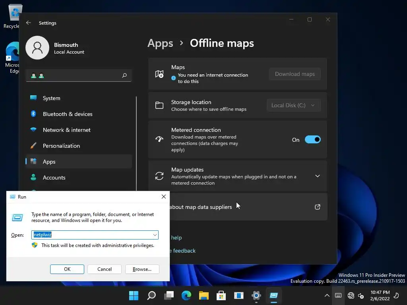Click the Settings gear on the taskbar
Screen dimensions: 407x305
coord(256,295)
